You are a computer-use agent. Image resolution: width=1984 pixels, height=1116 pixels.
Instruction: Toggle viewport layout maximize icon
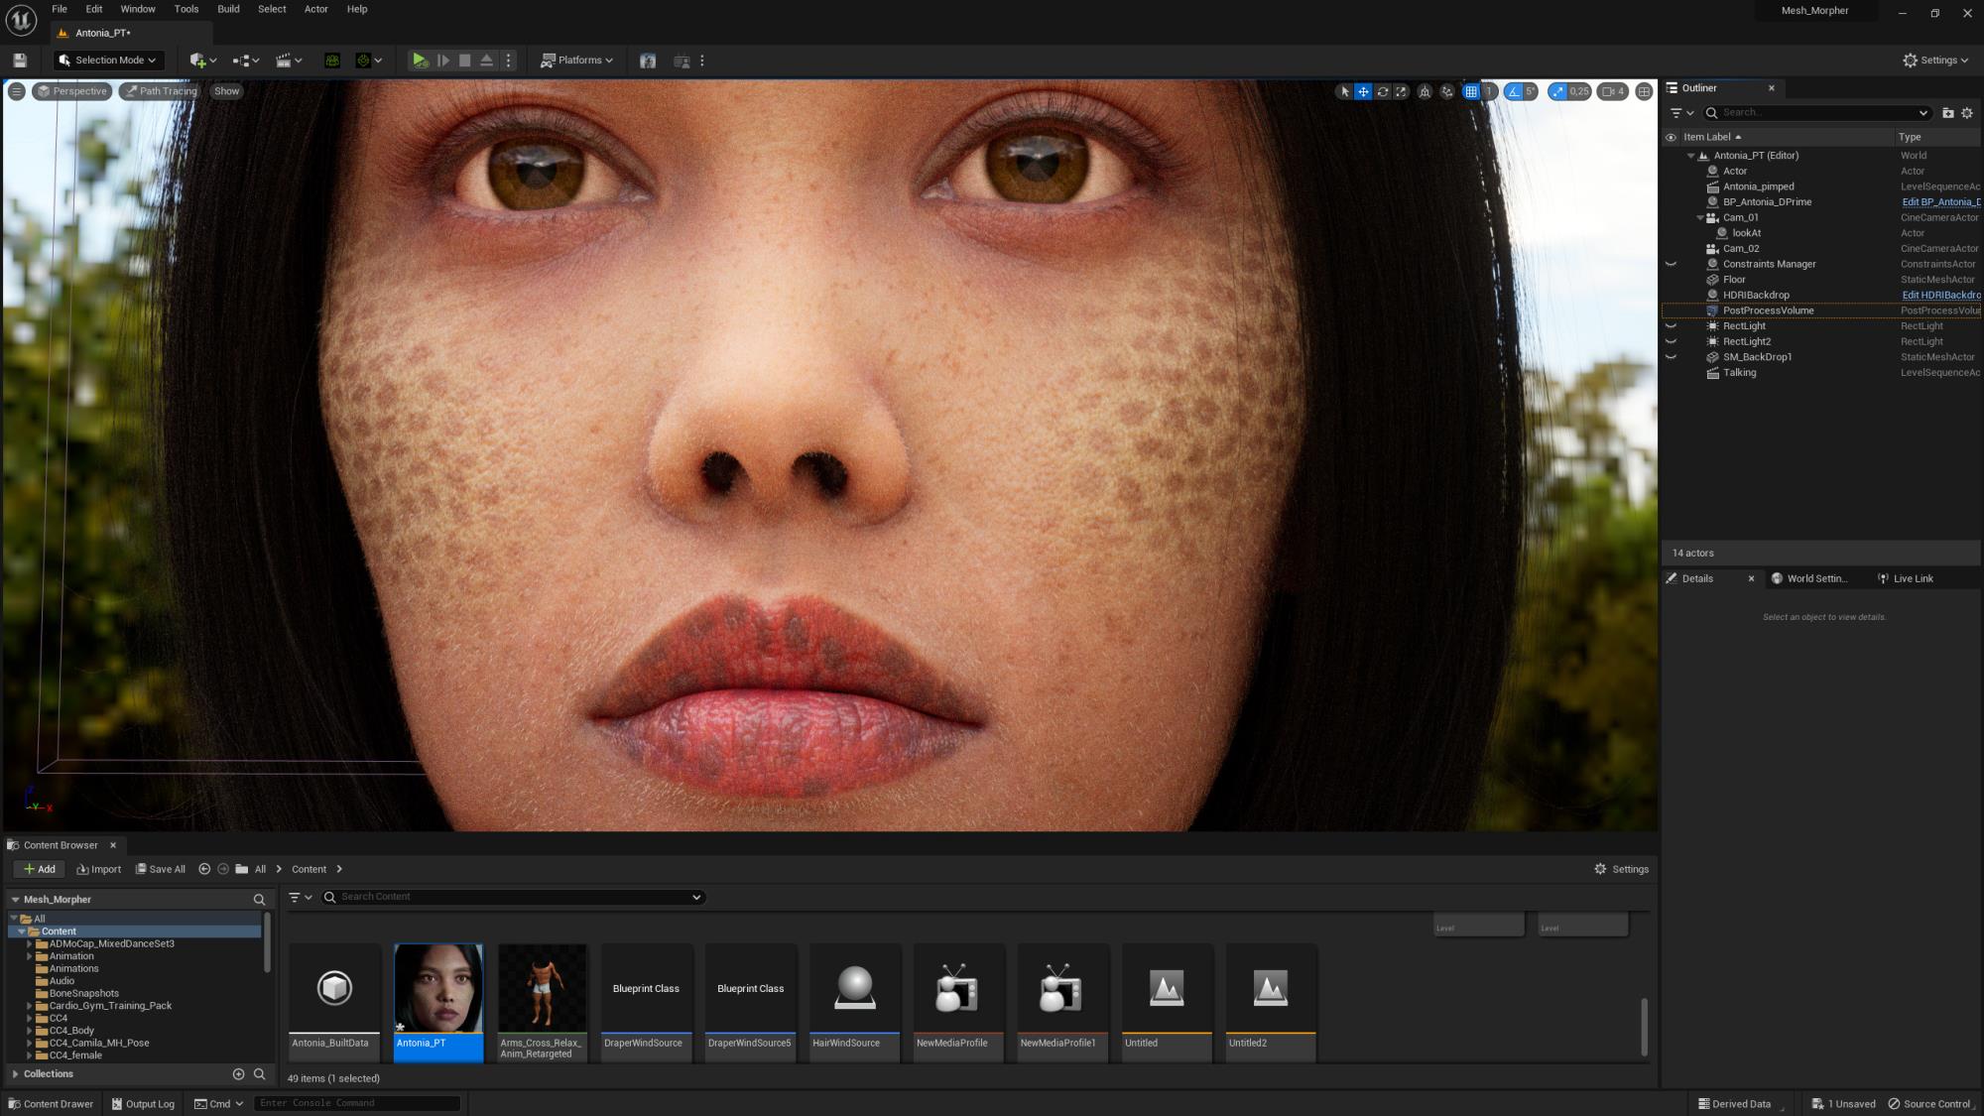(1644, 91)
